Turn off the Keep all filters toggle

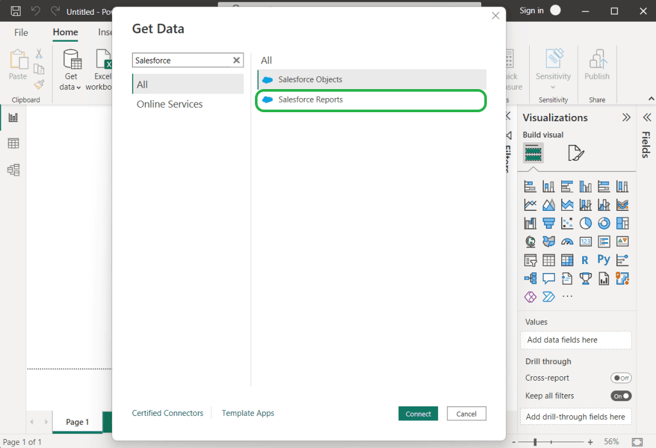click(620, 395)
